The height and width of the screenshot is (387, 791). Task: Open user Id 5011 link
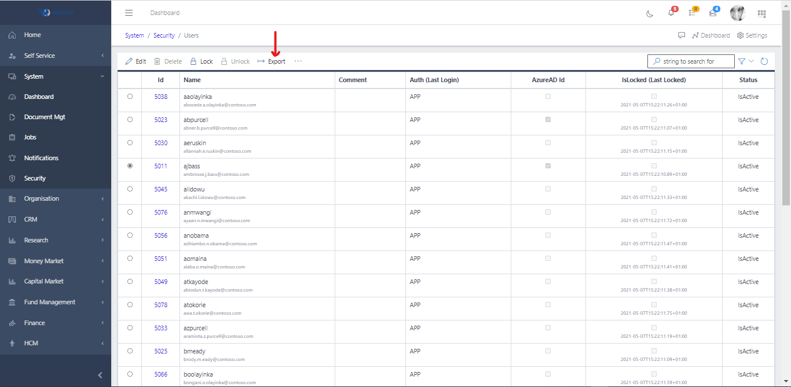160,166
